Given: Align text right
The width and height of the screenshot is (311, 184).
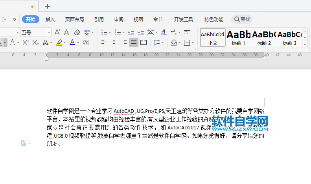Looking at the screenshot, I should pyautogui.click(x=124, y=42).
